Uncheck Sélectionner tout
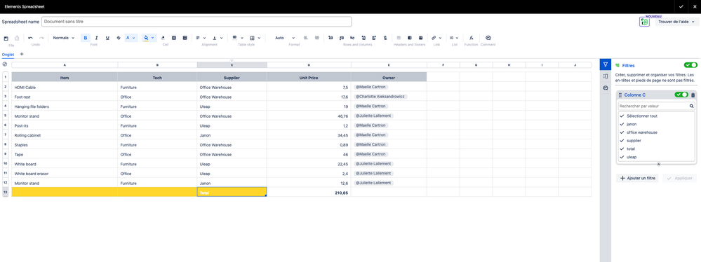 pos(622,116)
